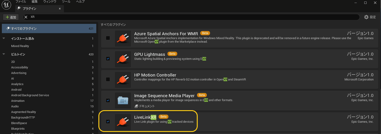Click the GPU Lightmass title
Screen dimensions: 381x134
150,54
